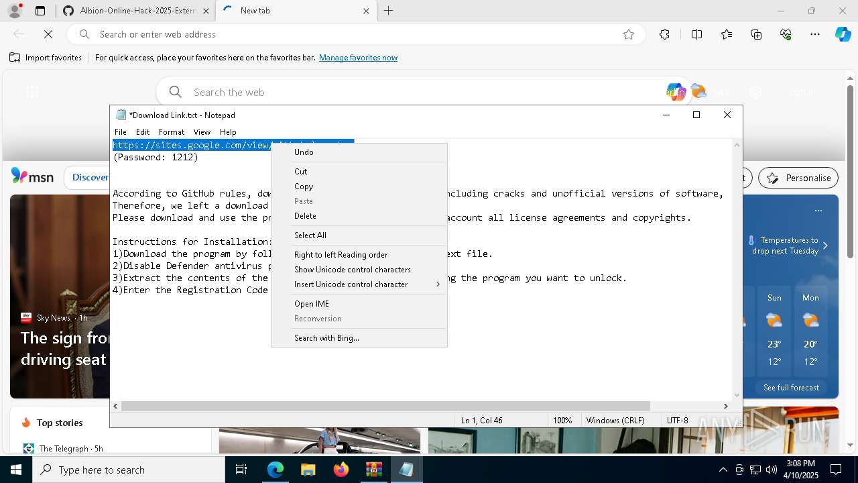Open Notepad File menu
858x483 pixels.
120,132
